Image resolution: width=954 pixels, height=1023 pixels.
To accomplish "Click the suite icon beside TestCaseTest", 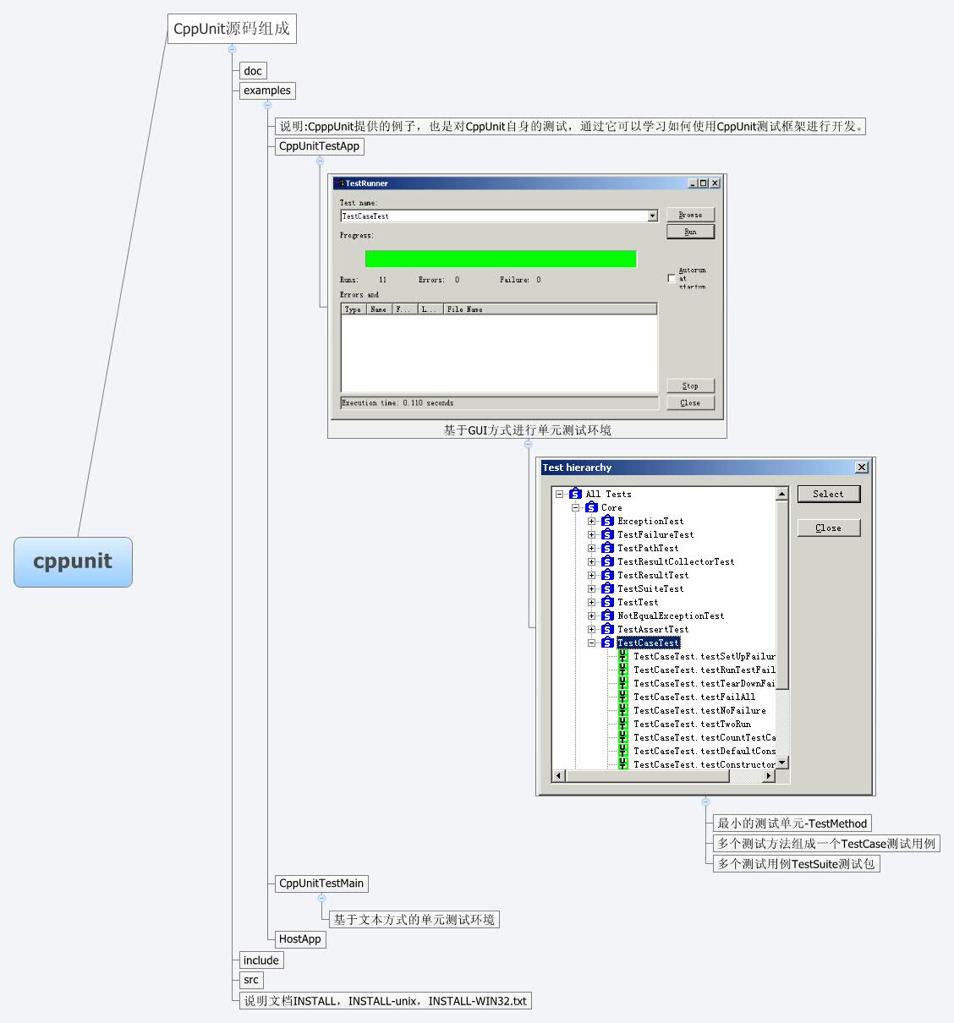I will click(x=607, y=643).
